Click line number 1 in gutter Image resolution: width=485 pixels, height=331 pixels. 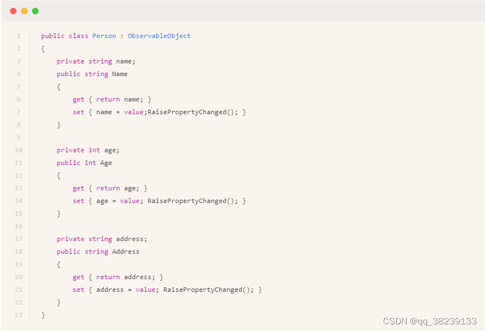pos(19,36)
